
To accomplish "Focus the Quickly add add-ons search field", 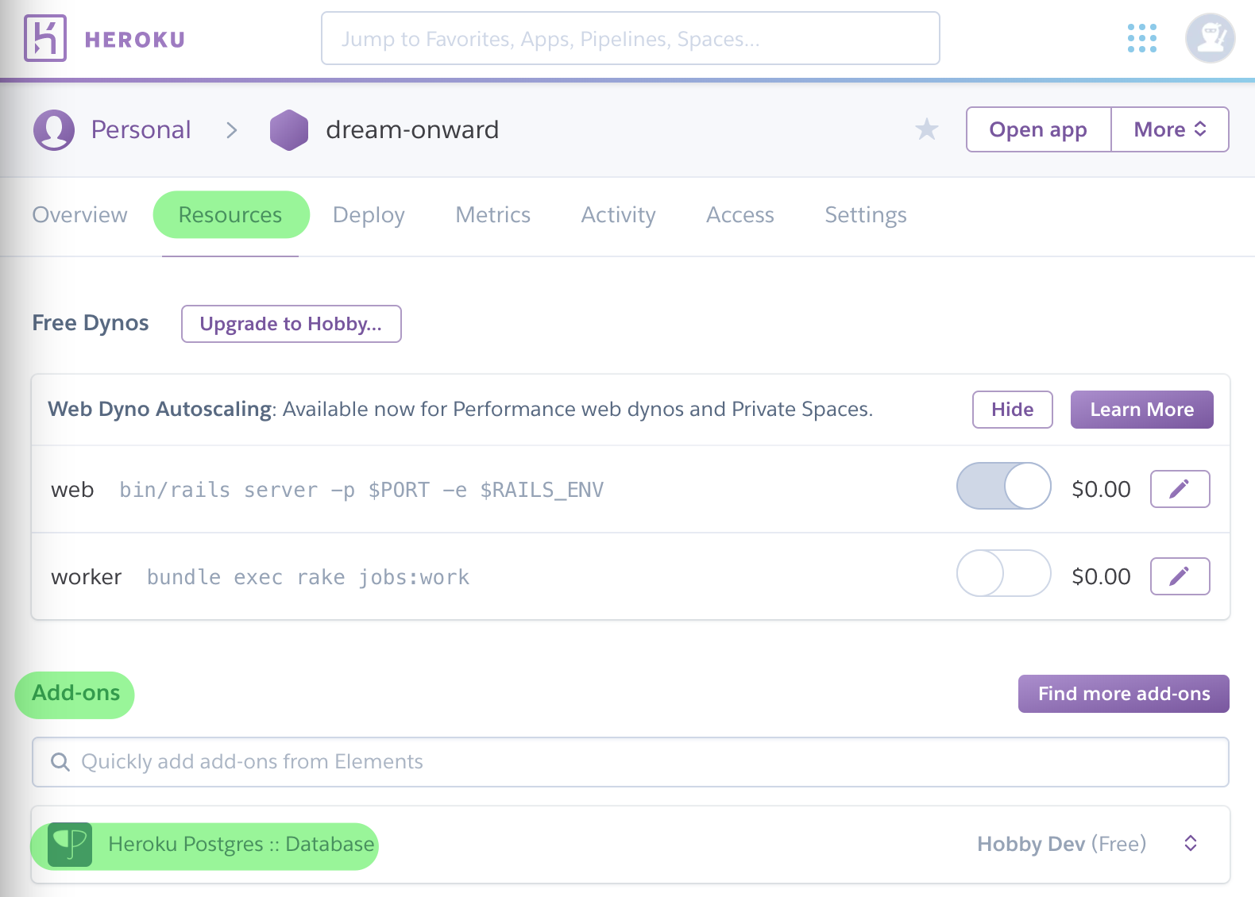I will (631, 762).
